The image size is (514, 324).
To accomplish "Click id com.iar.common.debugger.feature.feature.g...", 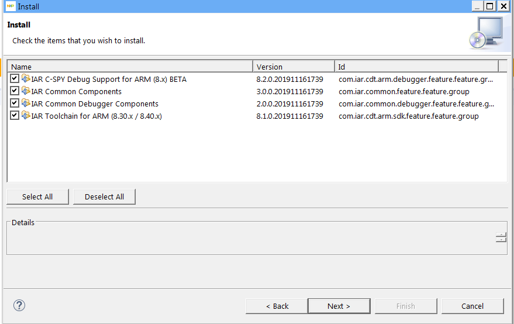I will click(416, 104).
